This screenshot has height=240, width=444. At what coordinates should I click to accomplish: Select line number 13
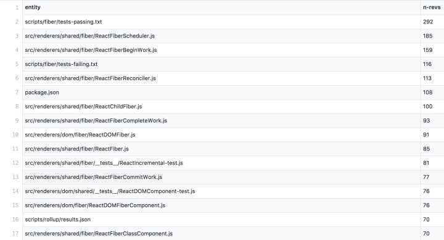pyautogui.click(x=15, y=177)
